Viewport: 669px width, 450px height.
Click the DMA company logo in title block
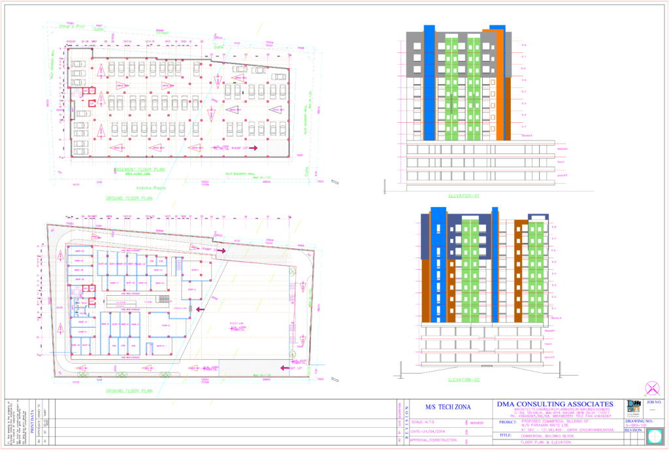pyautogui.click(x=634, y=410)
